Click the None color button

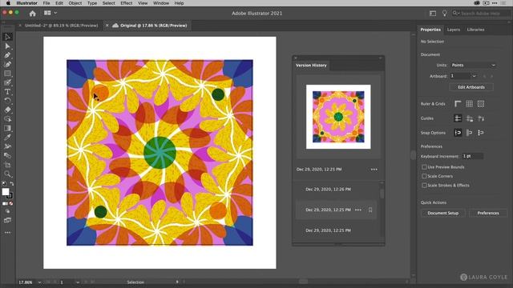pos(11,203)
